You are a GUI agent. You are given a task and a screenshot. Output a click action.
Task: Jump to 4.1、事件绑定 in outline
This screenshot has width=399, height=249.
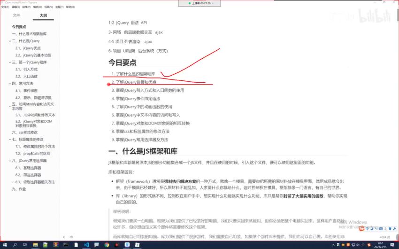(26, 91)
